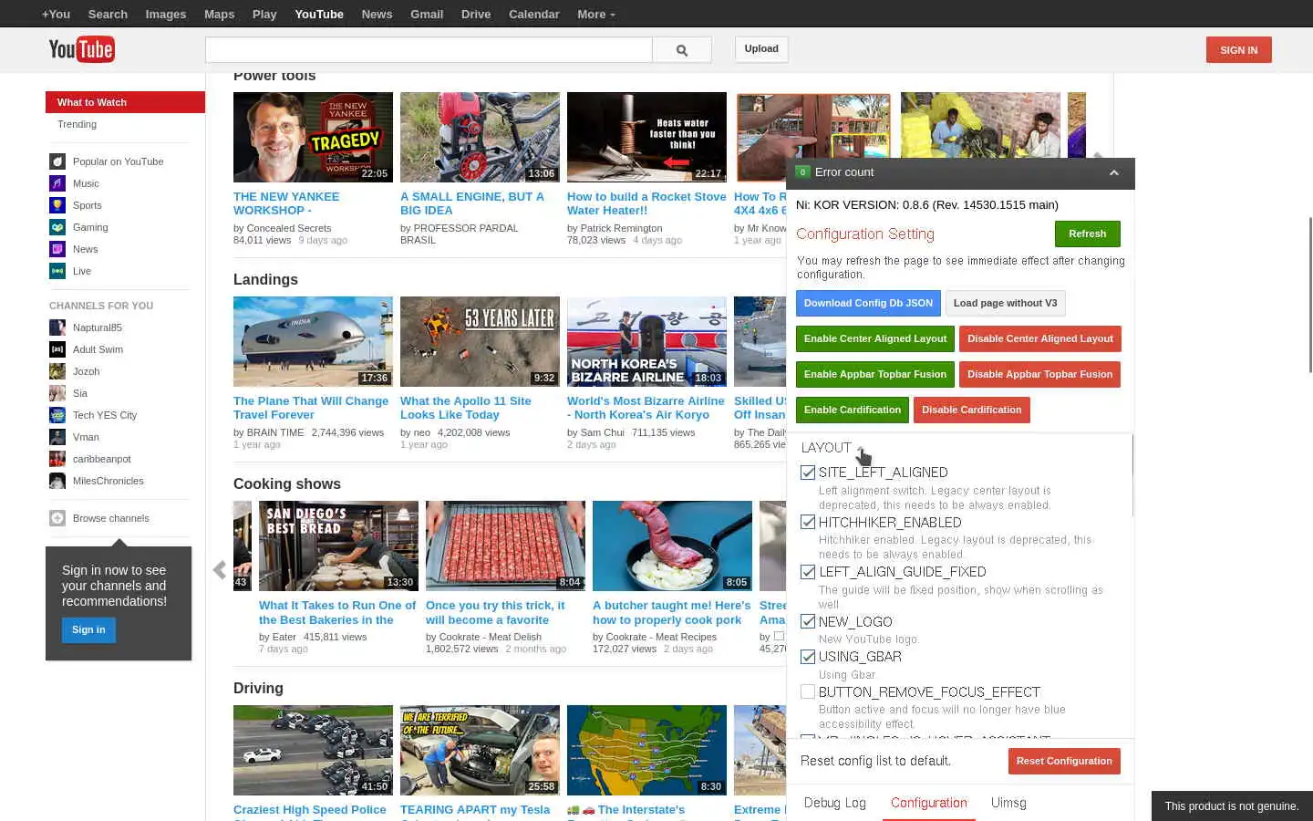The image size is (1313, 821).
Task: Open Naptural85 channel avatar
Action: pos(57,327)
